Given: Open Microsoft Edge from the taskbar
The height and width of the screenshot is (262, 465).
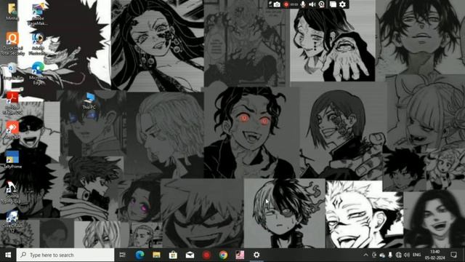Looking at the screenshot, I should click(x=139, y=255).
